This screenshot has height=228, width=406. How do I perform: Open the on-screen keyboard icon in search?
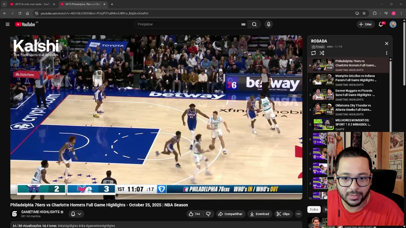point(243,24)
